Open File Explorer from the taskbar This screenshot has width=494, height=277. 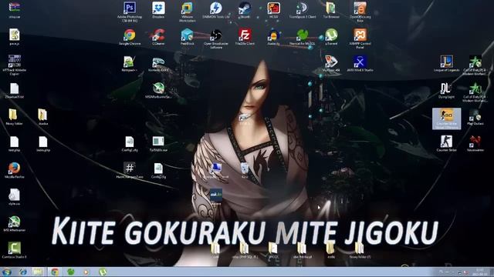pos(37,272)
